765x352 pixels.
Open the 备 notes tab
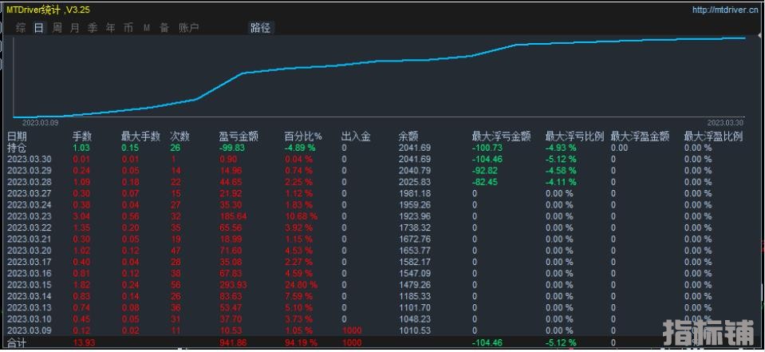point(164,28)
